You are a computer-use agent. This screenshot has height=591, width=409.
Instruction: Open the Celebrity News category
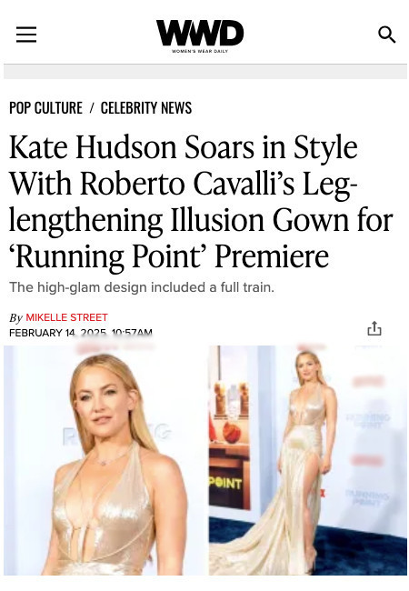point(146,108)
